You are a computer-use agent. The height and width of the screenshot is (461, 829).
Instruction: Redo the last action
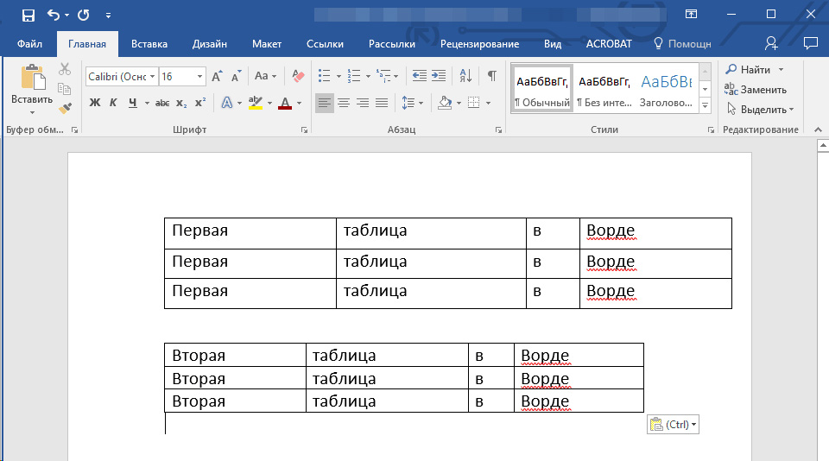click(84, 15)
